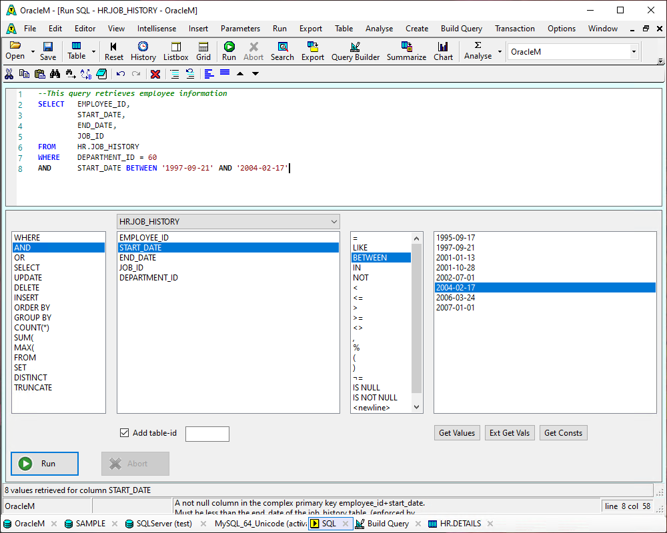Image resolution: width=667 pixels, height=533 pixels.
Task: Click the outdent lines icon
Action: tap(190, 74)
